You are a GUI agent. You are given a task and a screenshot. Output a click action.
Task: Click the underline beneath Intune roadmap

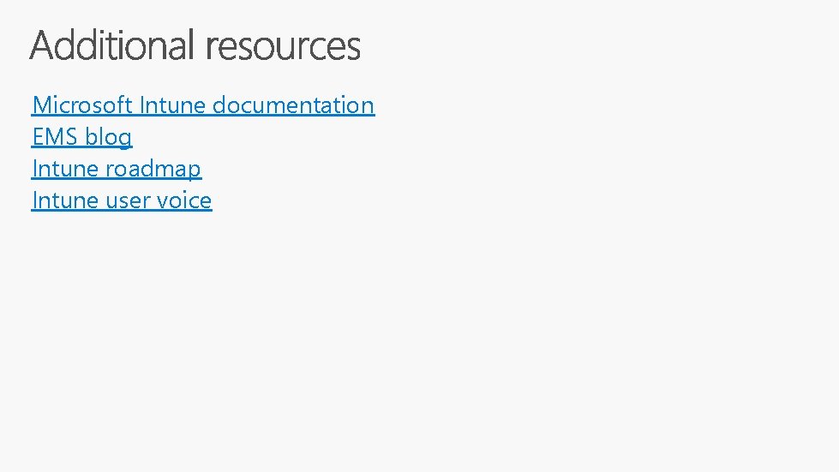[x=117, y=178]
